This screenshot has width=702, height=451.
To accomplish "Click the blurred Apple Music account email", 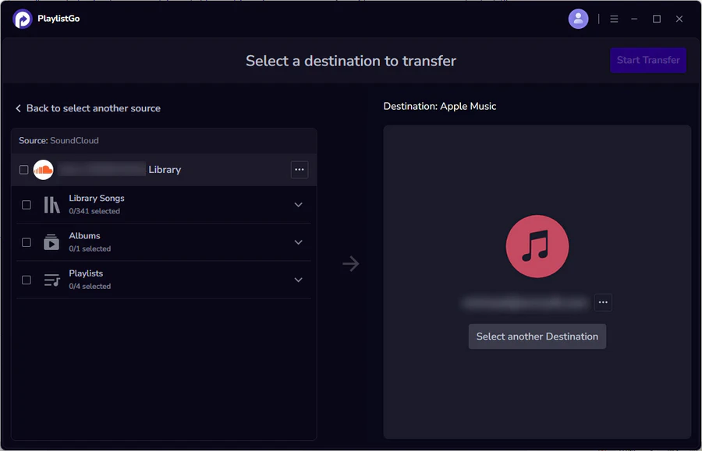I will coord(526,302).
